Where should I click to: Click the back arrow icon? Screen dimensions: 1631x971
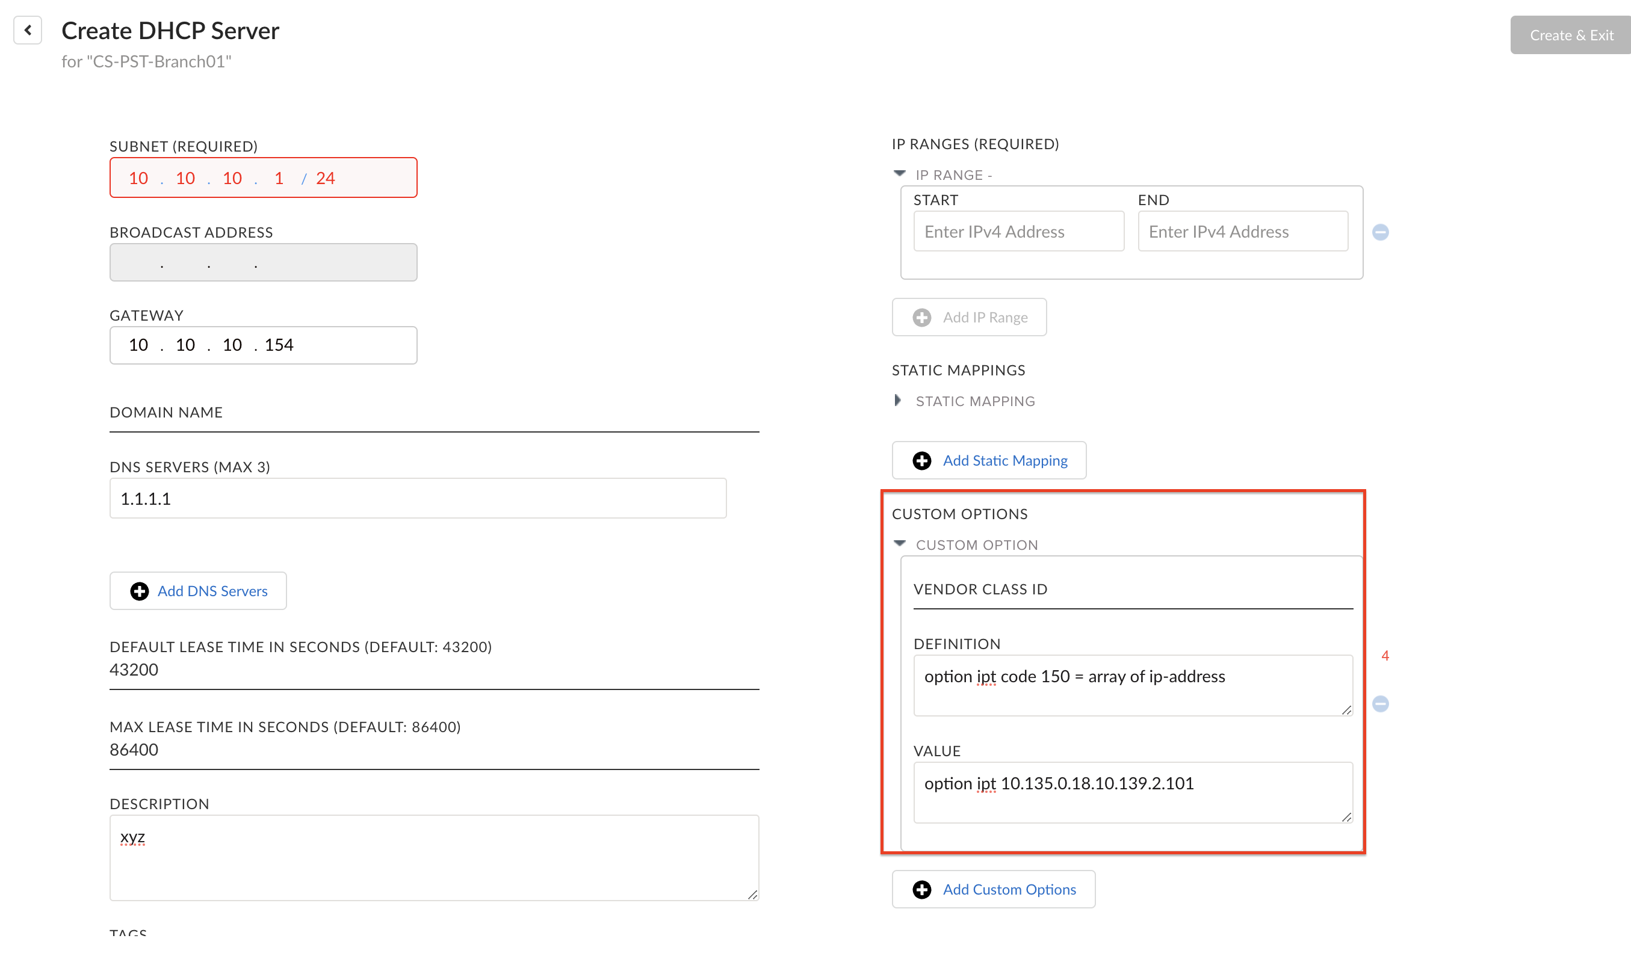[28, 30]
